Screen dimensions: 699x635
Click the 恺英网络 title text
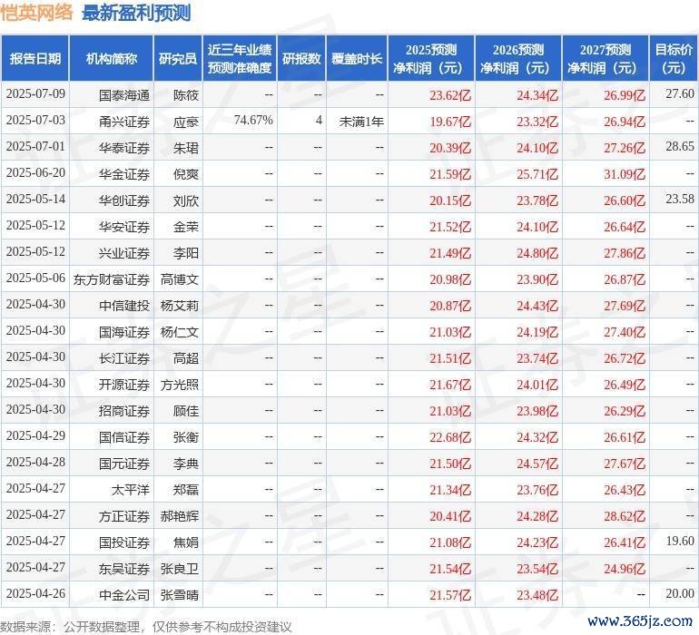36,13
